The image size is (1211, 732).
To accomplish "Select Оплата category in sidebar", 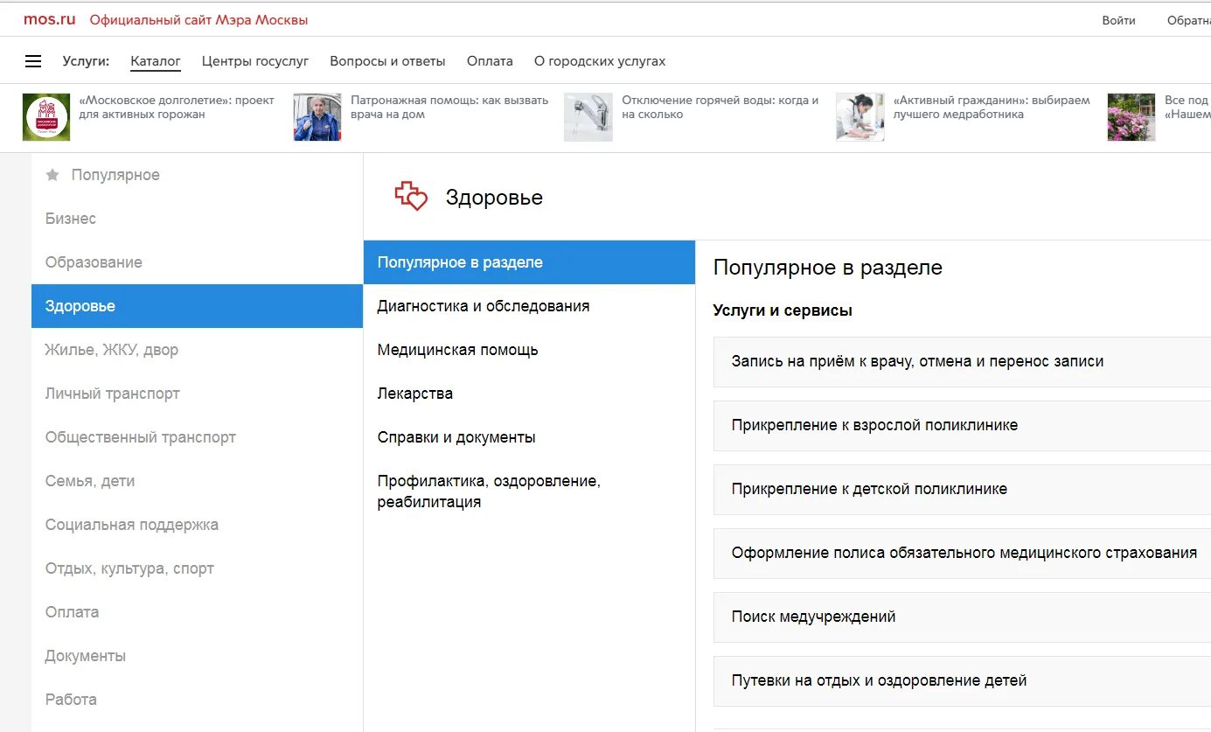I will click(x=197, y=612).
